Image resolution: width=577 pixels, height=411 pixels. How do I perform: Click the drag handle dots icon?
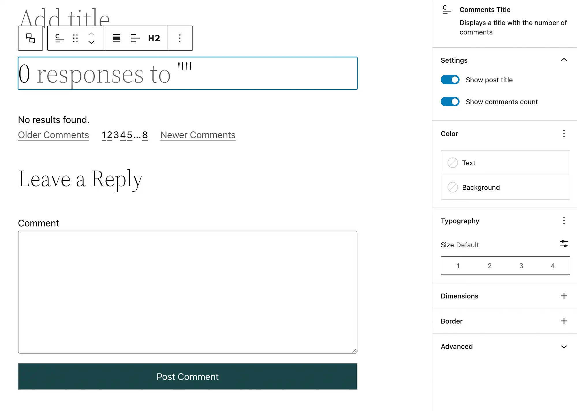(x=76, y=38)
